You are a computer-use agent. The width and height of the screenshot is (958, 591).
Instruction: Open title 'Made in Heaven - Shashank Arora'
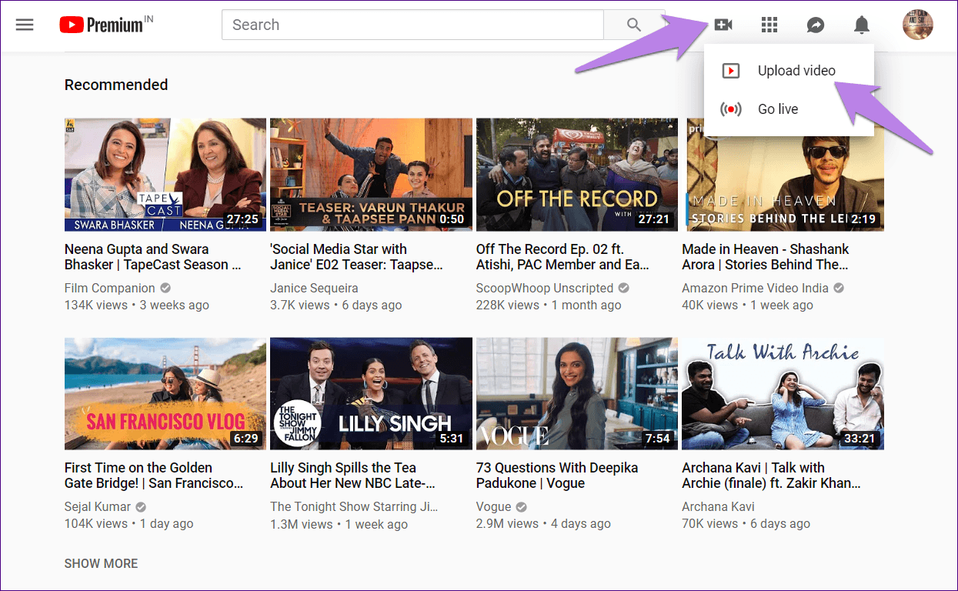pyautogui.click(x=765, y=257)
